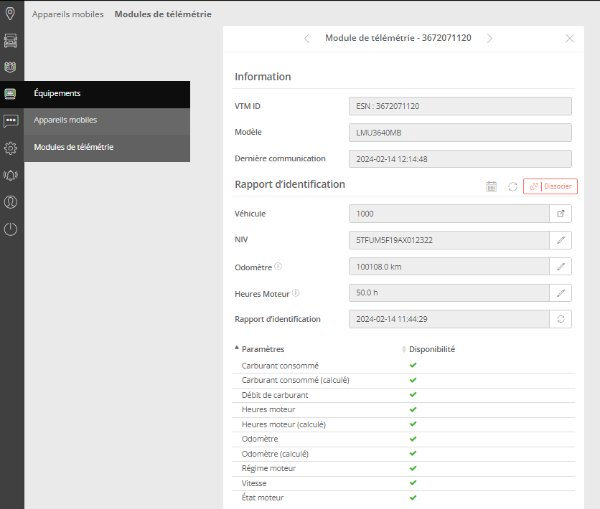Open the settings gear icon in sidebar
Viewport: 600px width, 509px height.
click(10, 148)
